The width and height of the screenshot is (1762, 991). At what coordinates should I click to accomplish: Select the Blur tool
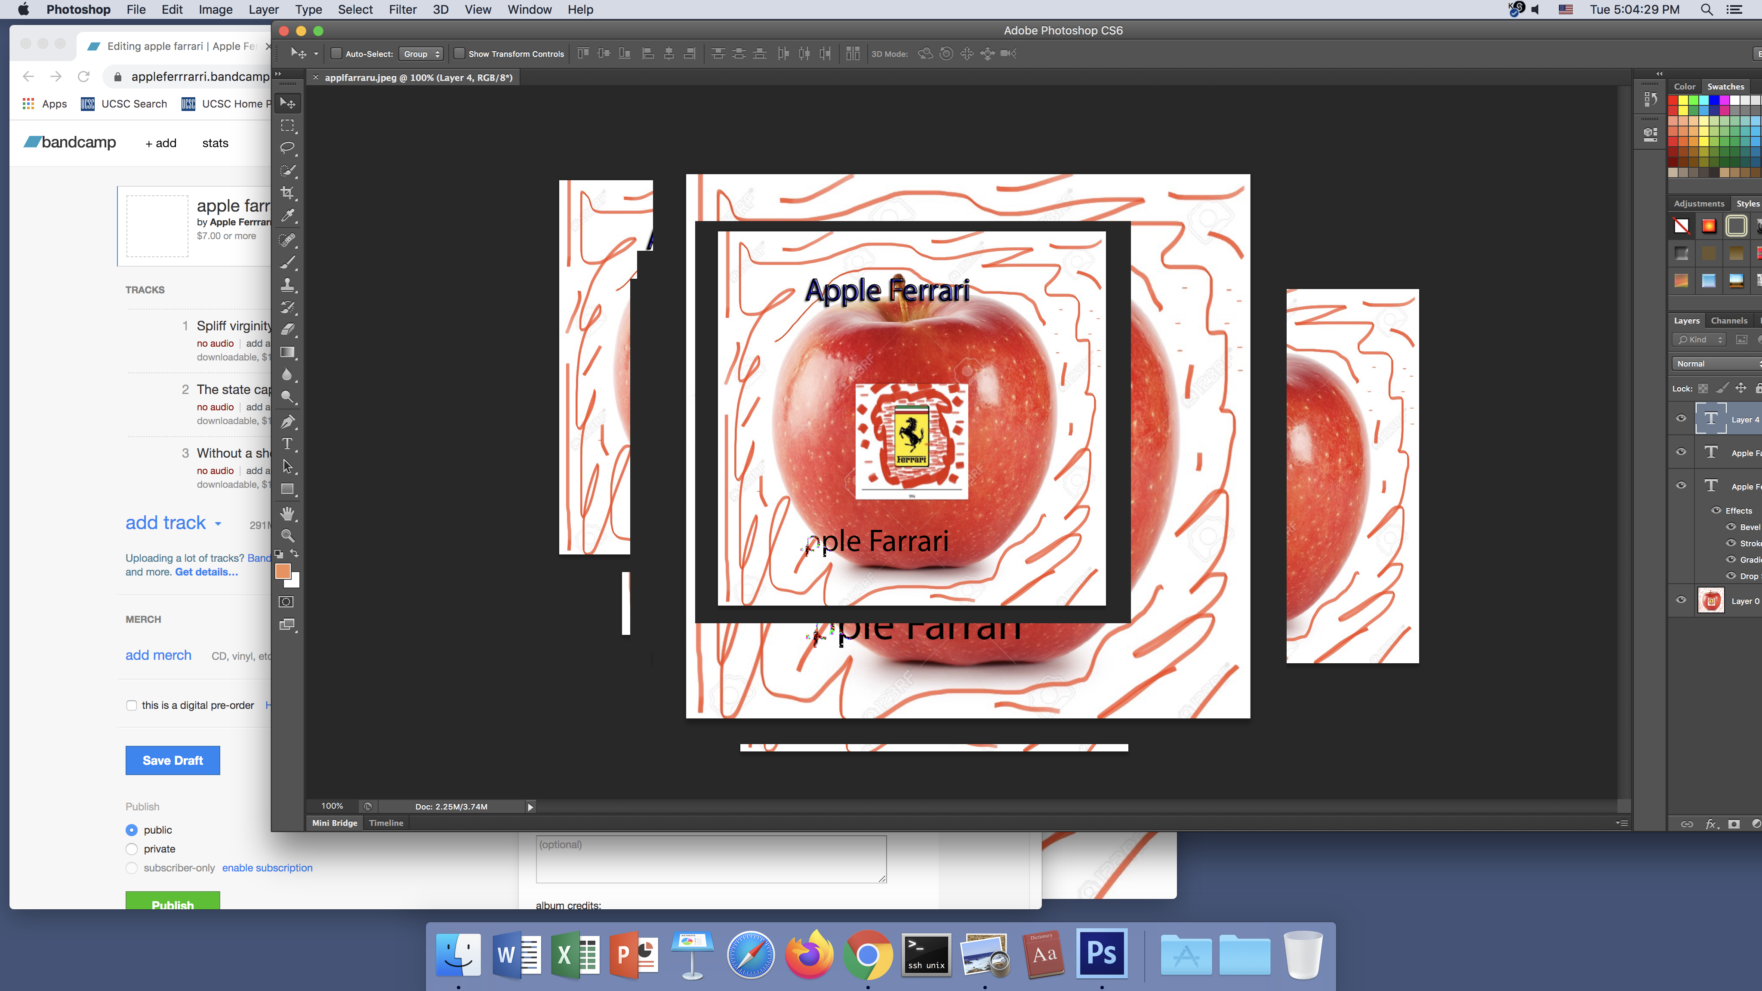click(x=287, y=375)
